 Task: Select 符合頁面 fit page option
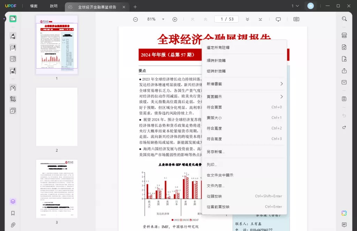[244, 107]
